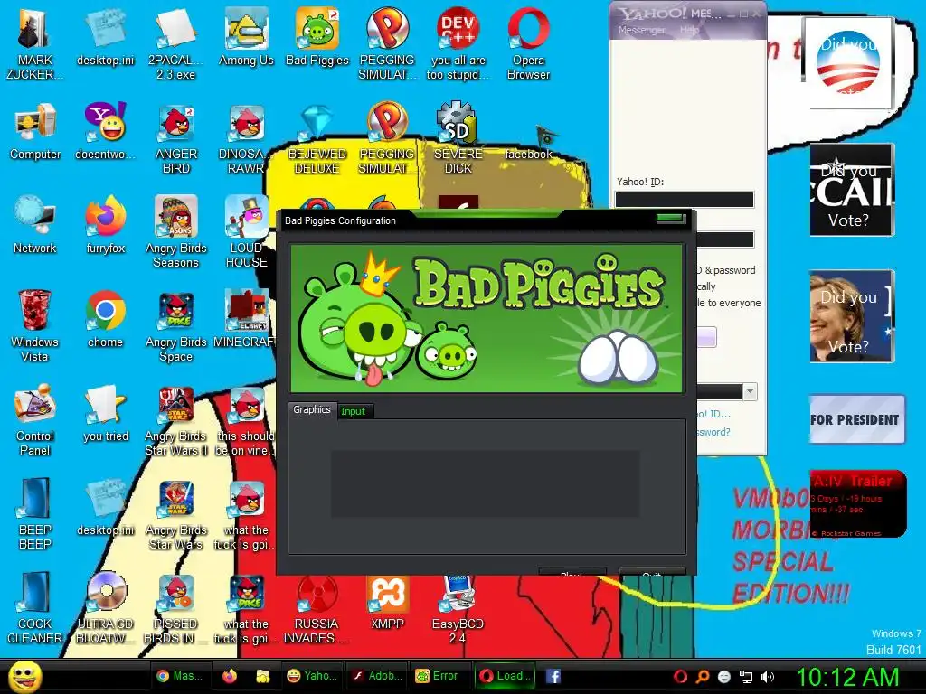The image size is (926, 694).
Task: Click the Hillary 'Did you Vote?' gadget
Action: click(852, 316)
